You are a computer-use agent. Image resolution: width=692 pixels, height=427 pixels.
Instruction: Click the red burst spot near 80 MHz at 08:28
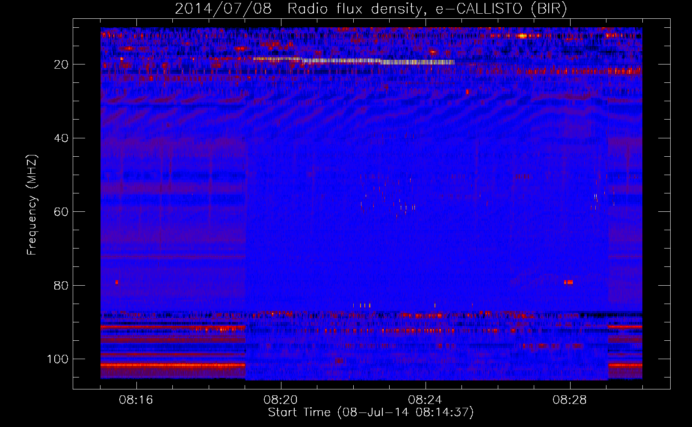pyautogui.click(x=568, y=282)
